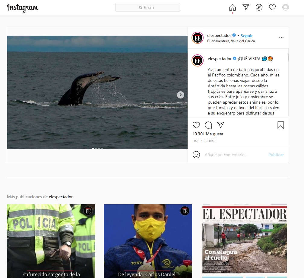Screen dimensions: 304x278
Task: Open elespectador username in post header
Action: [x=219, y=35]
